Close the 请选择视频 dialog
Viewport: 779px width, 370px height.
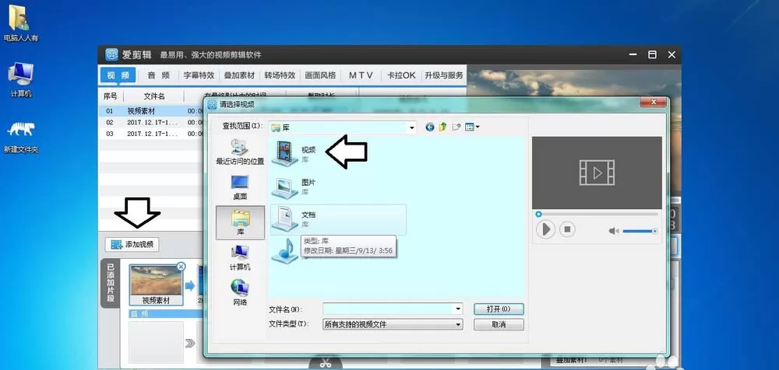(652, 102)
